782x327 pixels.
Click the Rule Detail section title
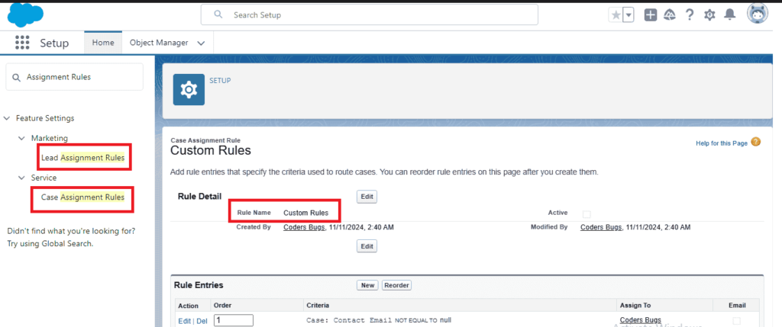tap(199, 196)
